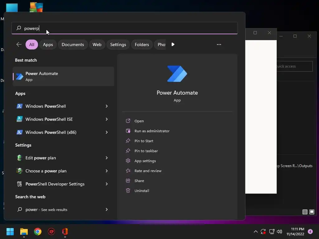
Task: Click App settings label
Action: (x=145, y=161)
